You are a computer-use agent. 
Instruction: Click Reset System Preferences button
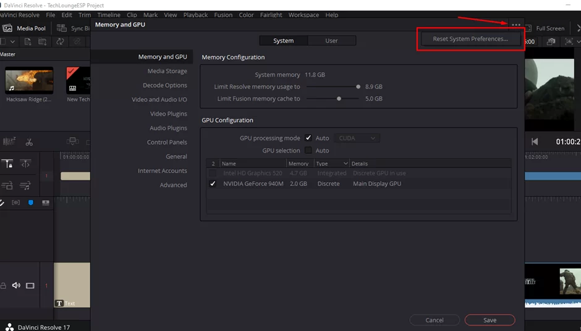470,39
